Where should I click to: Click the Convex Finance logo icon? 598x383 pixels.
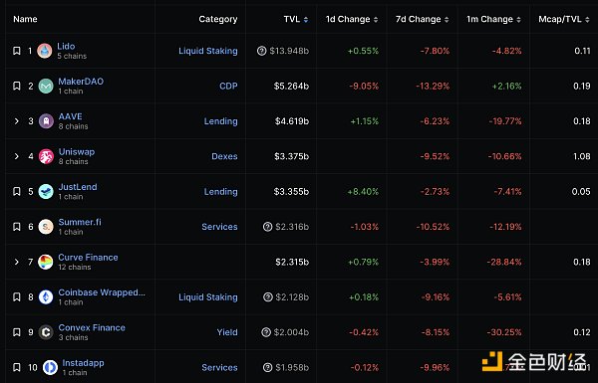tap(46, 332)
